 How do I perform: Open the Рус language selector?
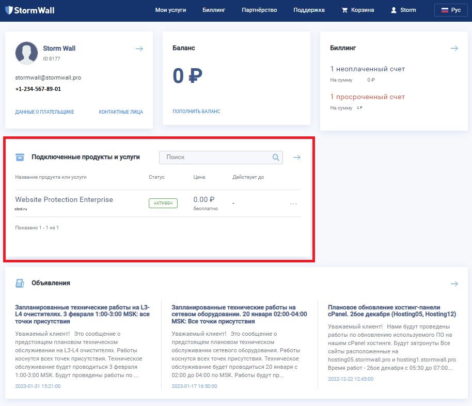(451, 10)
